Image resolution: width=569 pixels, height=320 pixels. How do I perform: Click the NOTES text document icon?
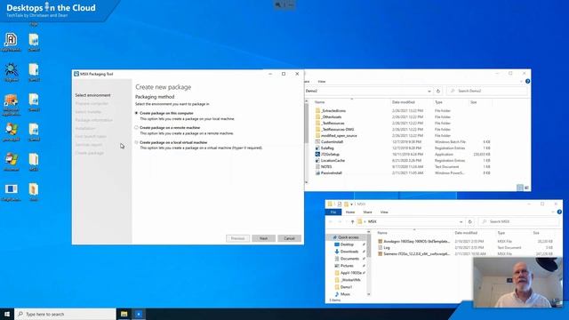(x=317, y=167)
